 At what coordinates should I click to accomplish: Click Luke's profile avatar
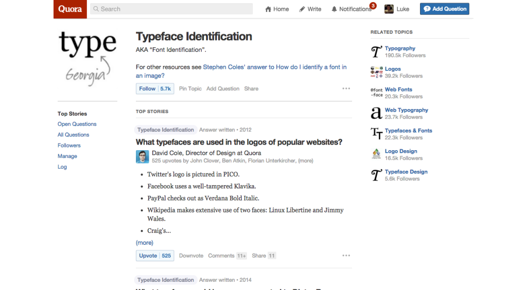tap(389, 9)
